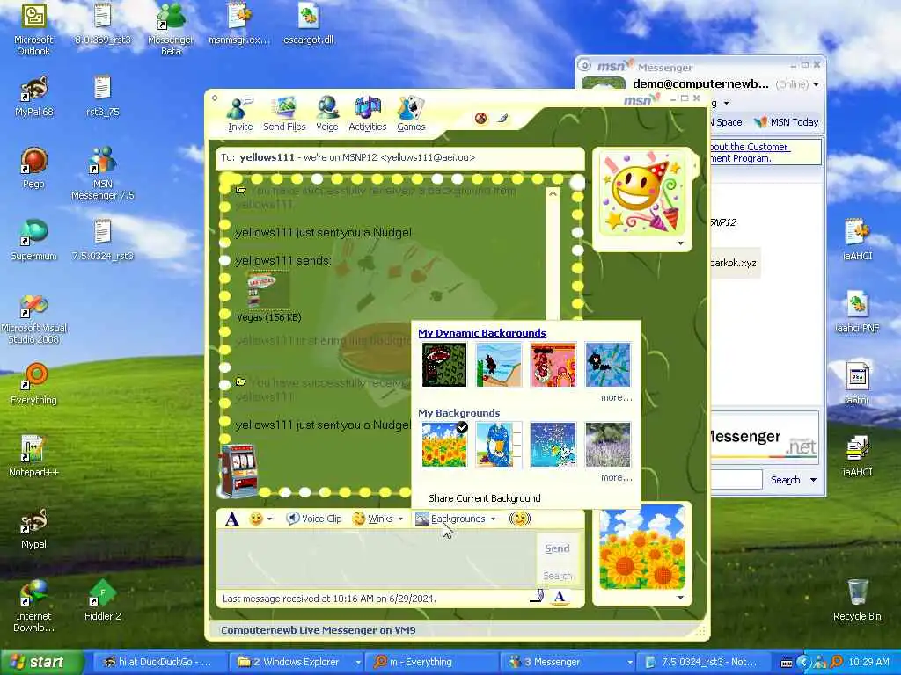The width and height of the screenshot is (901, 675).
Task: Select the Recycle Bin desktop icon
Action: (857, 599)
